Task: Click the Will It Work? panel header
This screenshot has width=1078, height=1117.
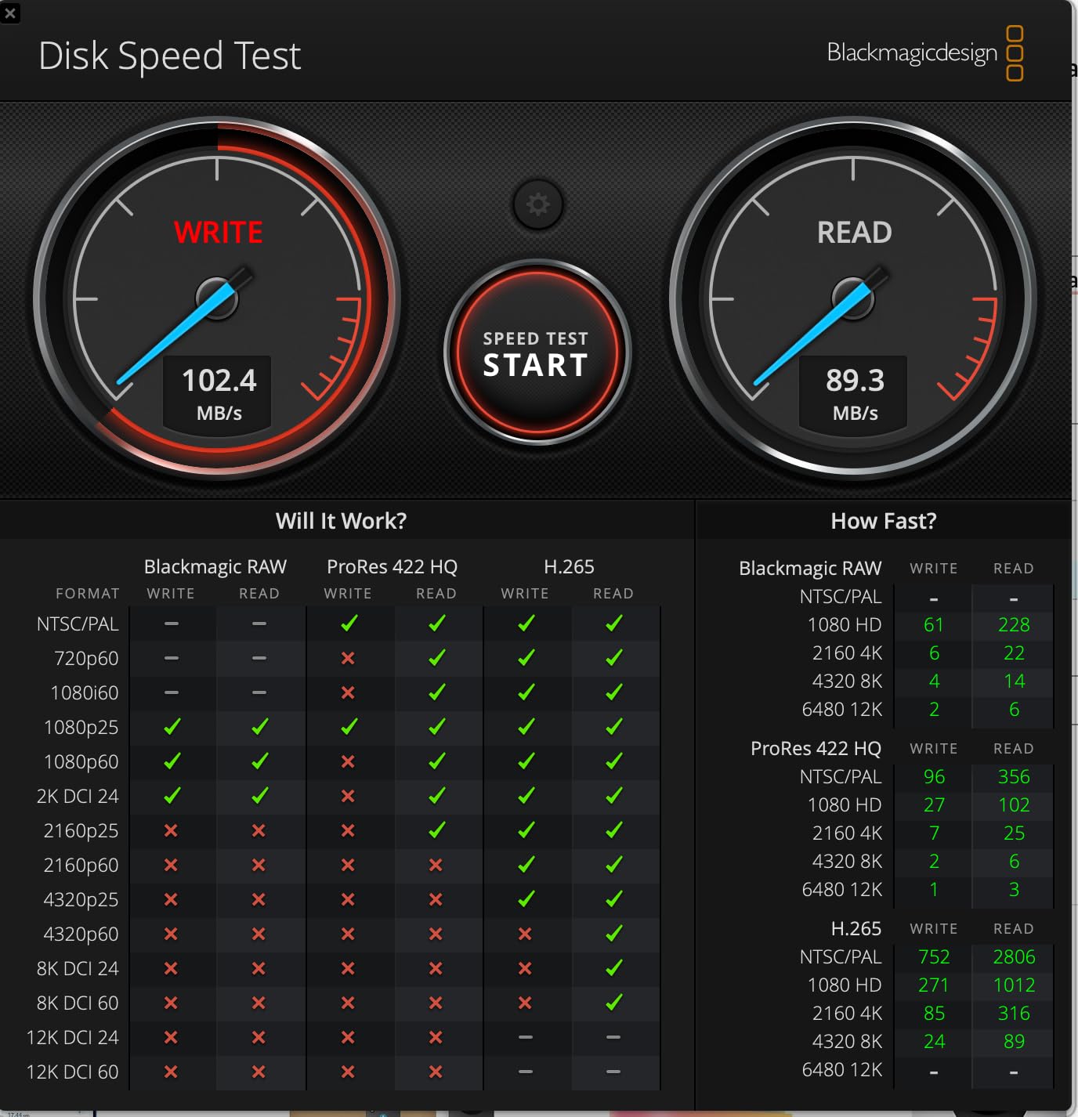Action: [x=342, y=521]
